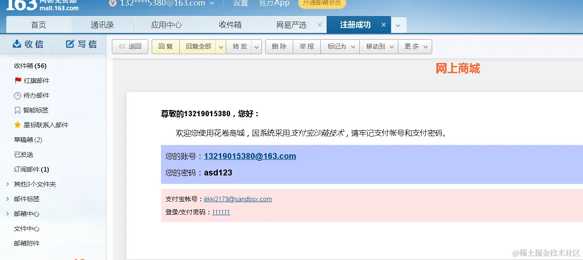Image resolution: width=583 pixels, height=260 pixels.
Task: Open the 标记为 dropdown
Action: 340,47
